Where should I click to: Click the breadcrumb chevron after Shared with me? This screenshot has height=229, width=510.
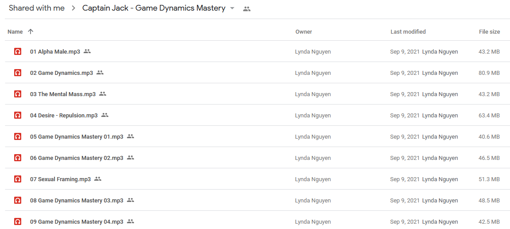pos(73,8)
